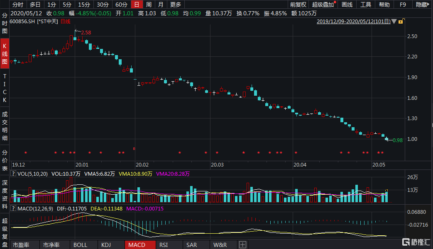
Task: Click the volume value 量 10.37万
Action: click(219, 13)
